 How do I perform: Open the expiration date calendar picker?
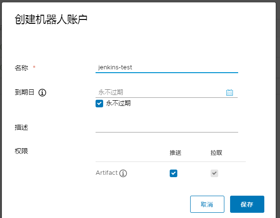pos(230,92)
